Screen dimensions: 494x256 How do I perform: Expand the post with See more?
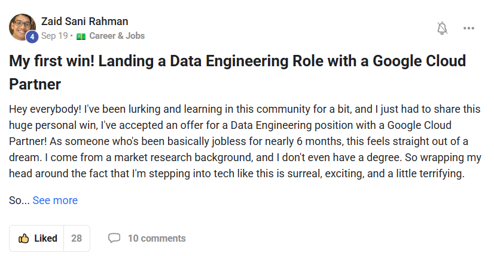click(55, 201)
